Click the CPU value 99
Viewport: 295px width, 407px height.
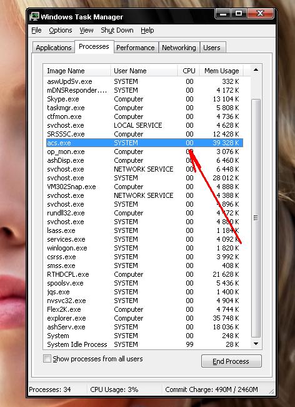[x=189, y=345]
